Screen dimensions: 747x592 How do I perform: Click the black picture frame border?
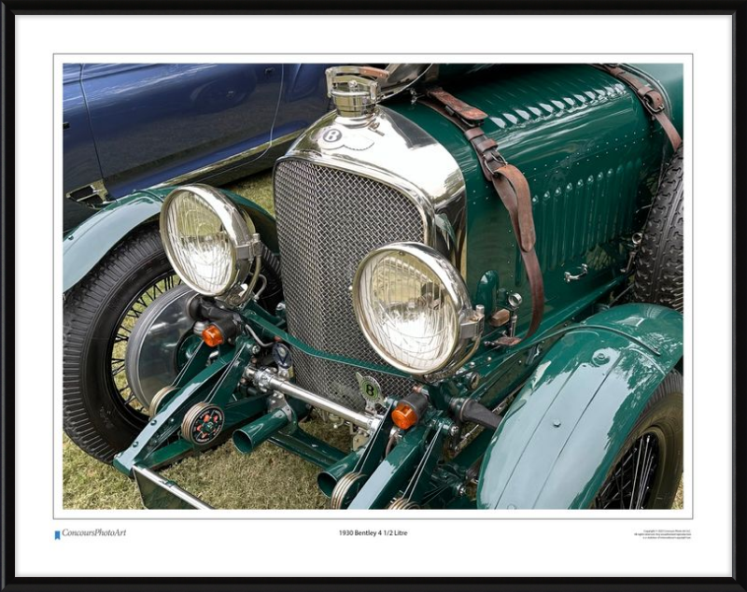click(373, 585)
